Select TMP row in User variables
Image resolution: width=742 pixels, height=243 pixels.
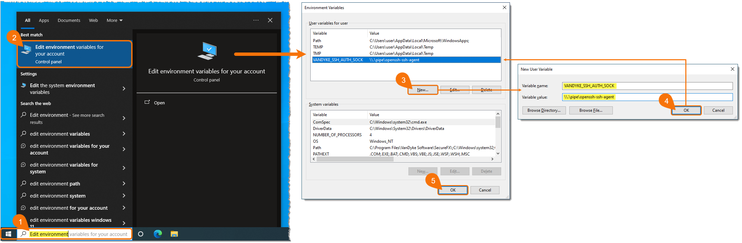[x=406, y=54]
